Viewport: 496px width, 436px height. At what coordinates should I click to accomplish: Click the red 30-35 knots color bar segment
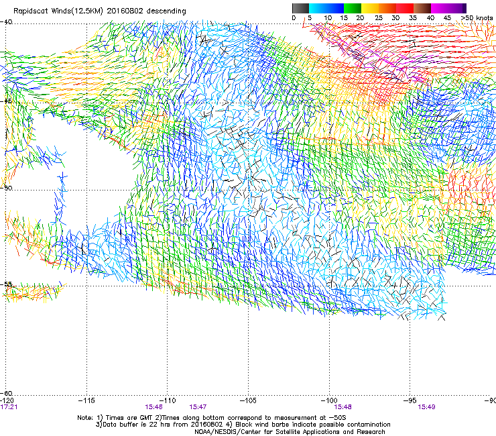[405, 8]
